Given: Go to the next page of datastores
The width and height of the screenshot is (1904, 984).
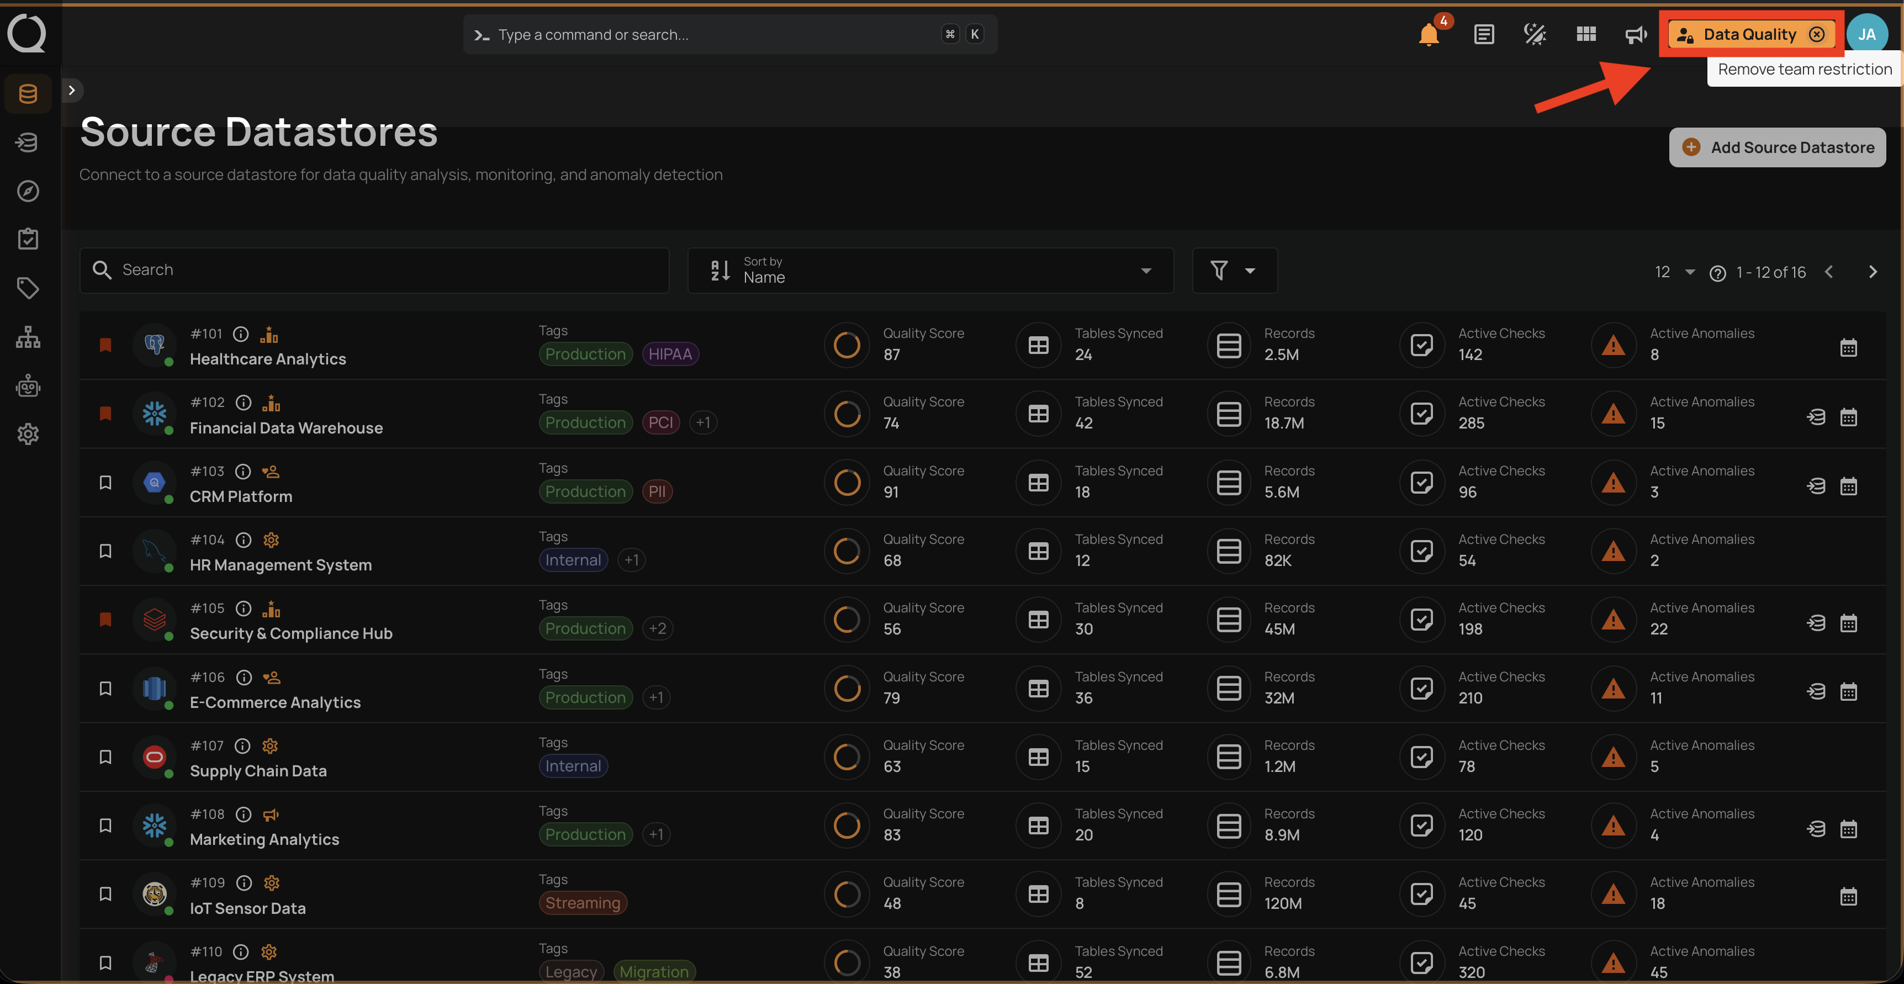Looking at the screenshot, I should tap(1872, 272).
